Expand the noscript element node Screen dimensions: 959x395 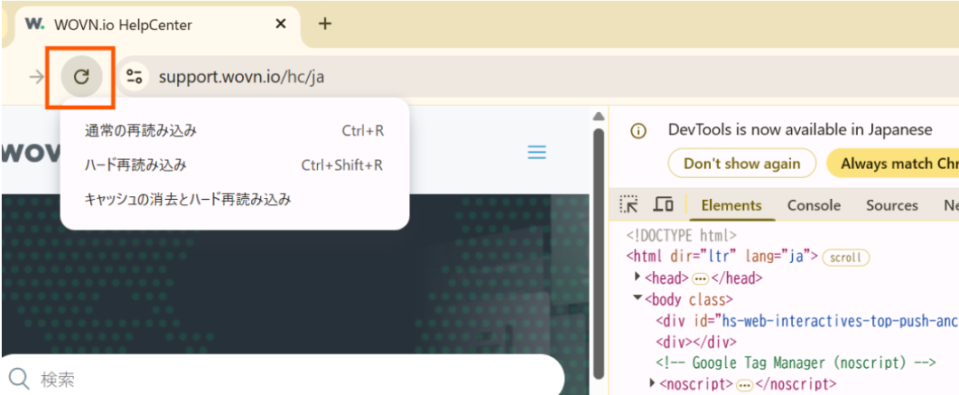[653, 384]
